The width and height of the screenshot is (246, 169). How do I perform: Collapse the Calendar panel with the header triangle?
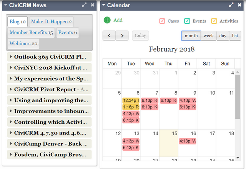click(103, 5)
